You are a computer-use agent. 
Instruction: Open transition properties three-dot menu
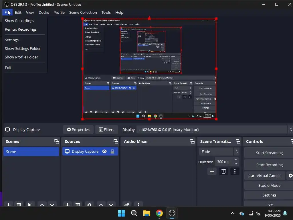click(x=235, y=171)
